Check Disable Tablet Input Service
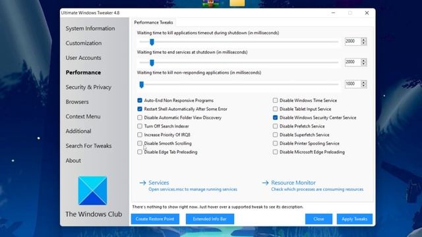This screenshot has height=237, width=422. (x=275, y=109)
